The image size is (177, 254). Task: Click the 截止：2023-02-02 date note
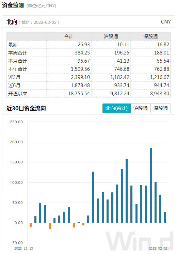tap(39, 22)
